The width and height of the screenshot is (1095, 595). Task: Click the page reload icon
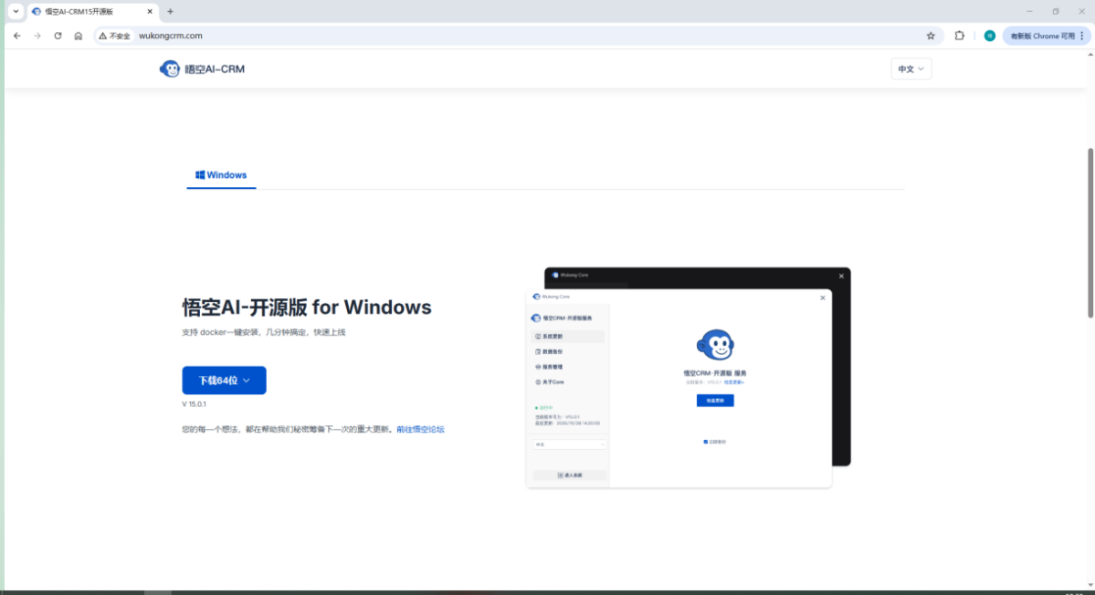click(x=58, y=36)
